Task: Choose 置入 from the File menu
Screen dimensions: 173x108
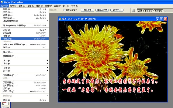Action: pyautogui.click(x=25, y=52)
